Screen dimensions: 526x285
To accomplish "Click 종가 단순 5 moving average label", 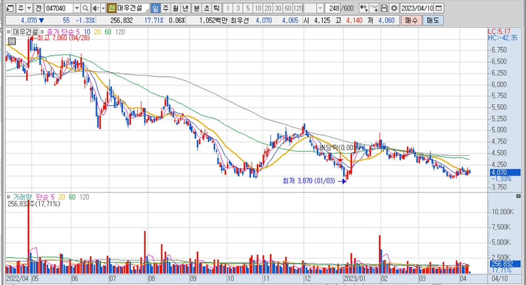I will point(63,32).
